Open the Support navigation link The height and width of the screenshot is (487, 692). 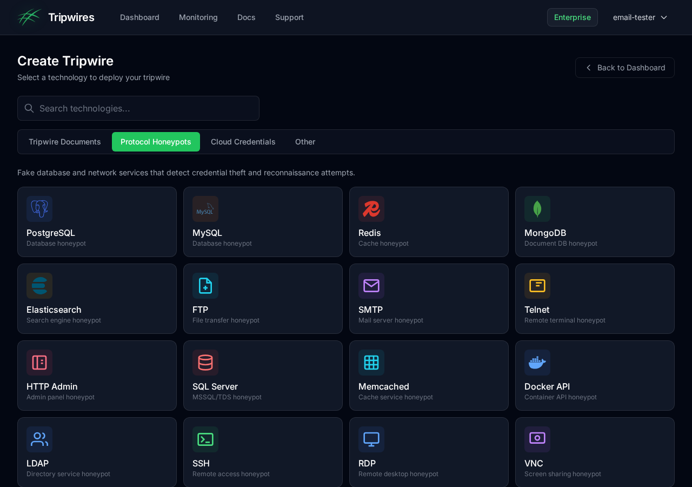[x=289, y=17]
